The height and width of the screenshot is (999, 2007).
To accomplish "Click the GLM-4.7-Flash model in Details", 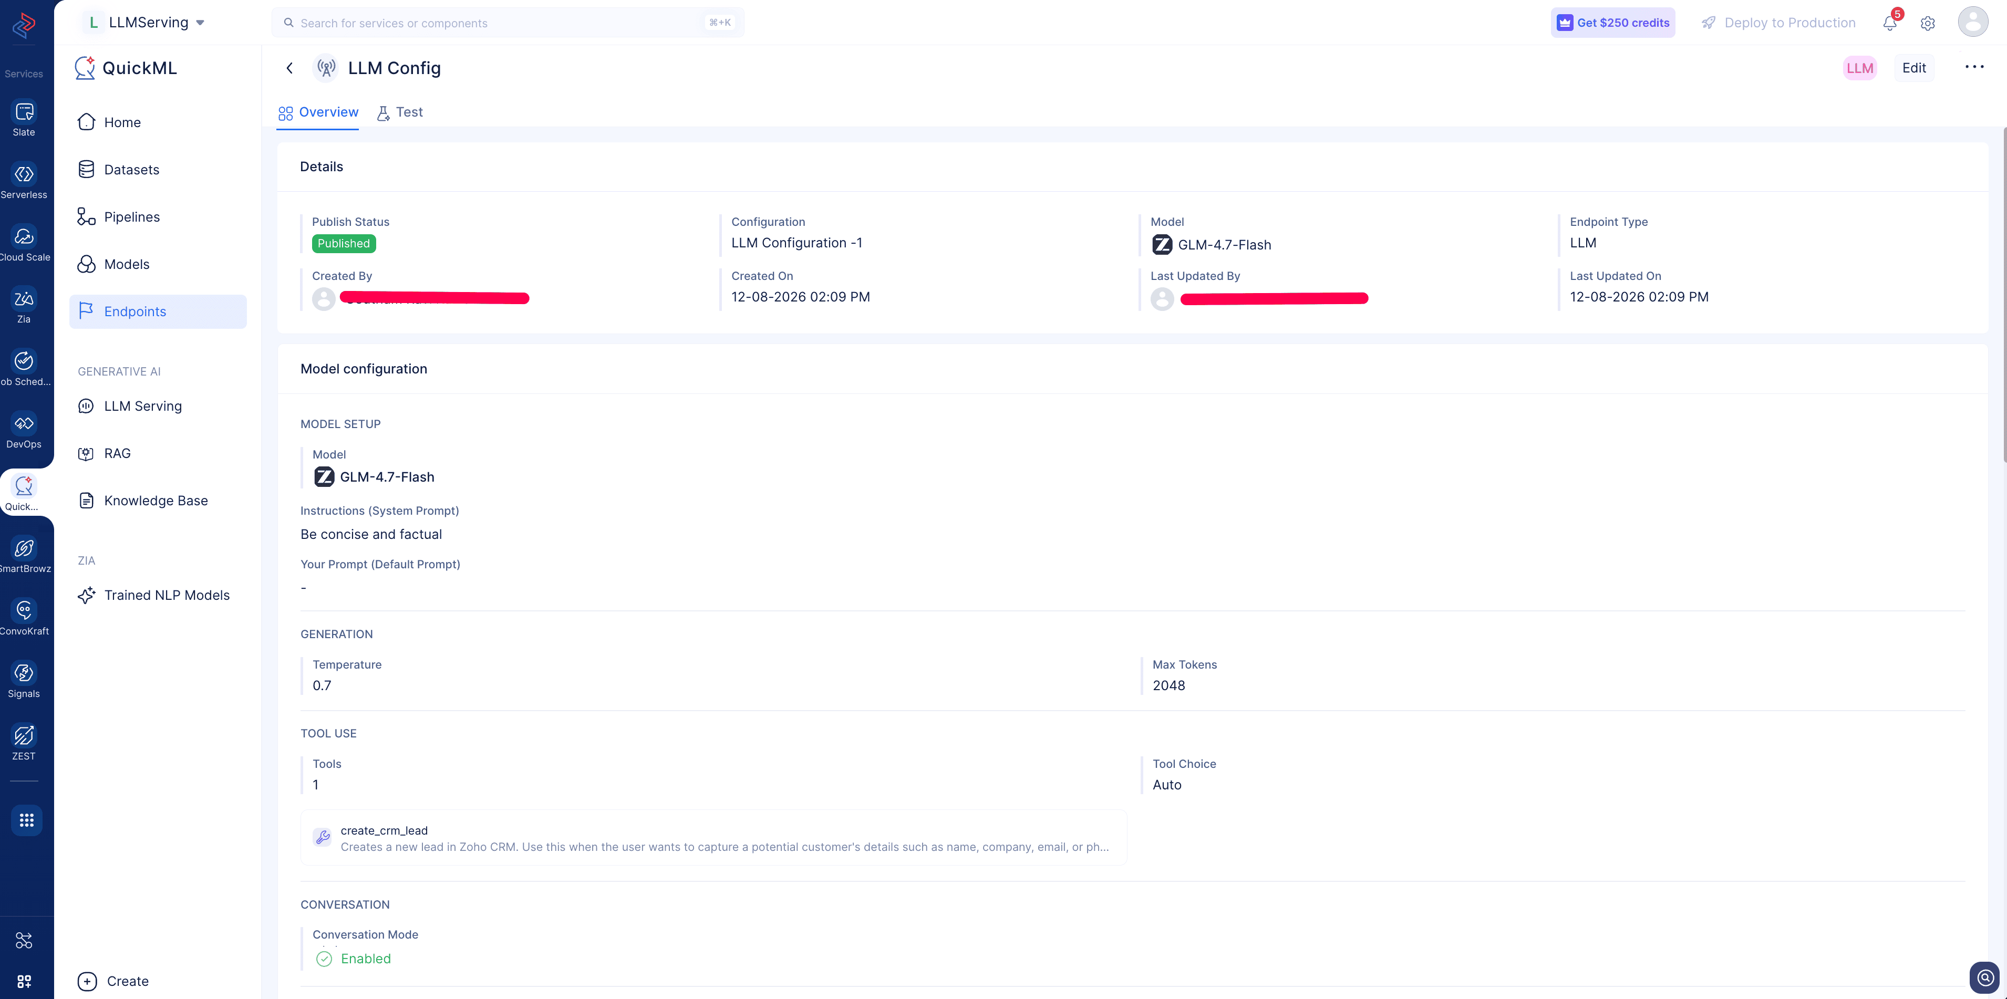I will 1212,244.
